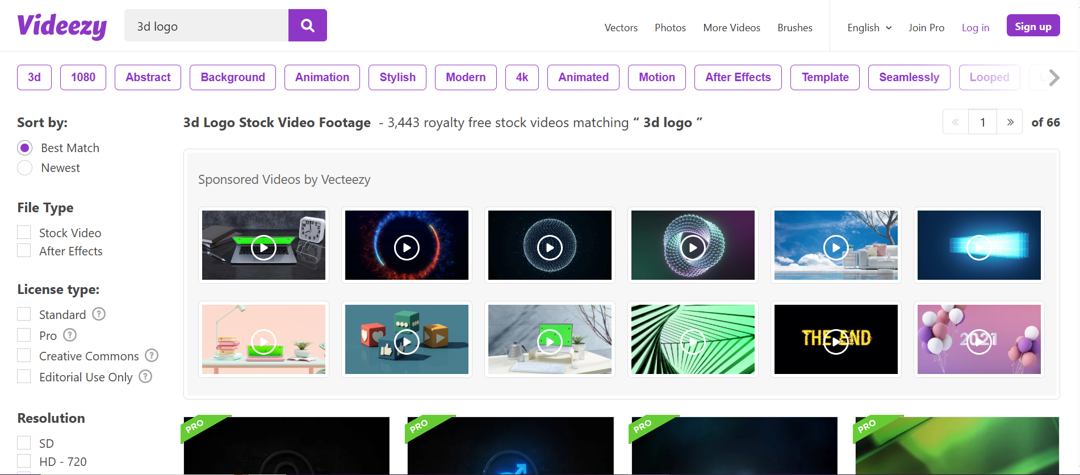This screenshot has width=1080, height=475.
Task: Click the Videezy logo
Action: click(62, 26)
